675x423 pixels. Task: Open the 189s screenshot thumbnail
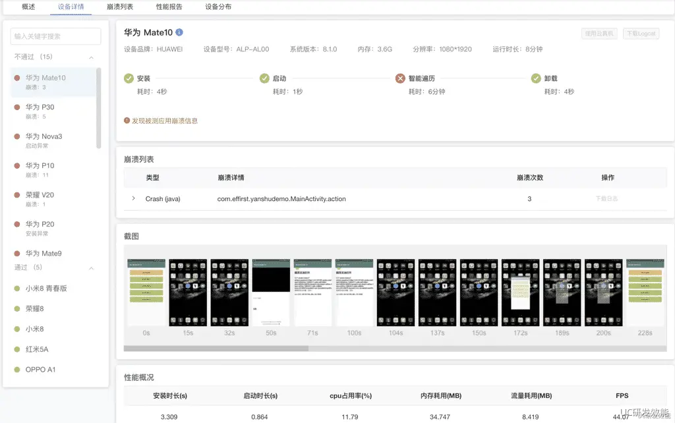click(562, 293)
